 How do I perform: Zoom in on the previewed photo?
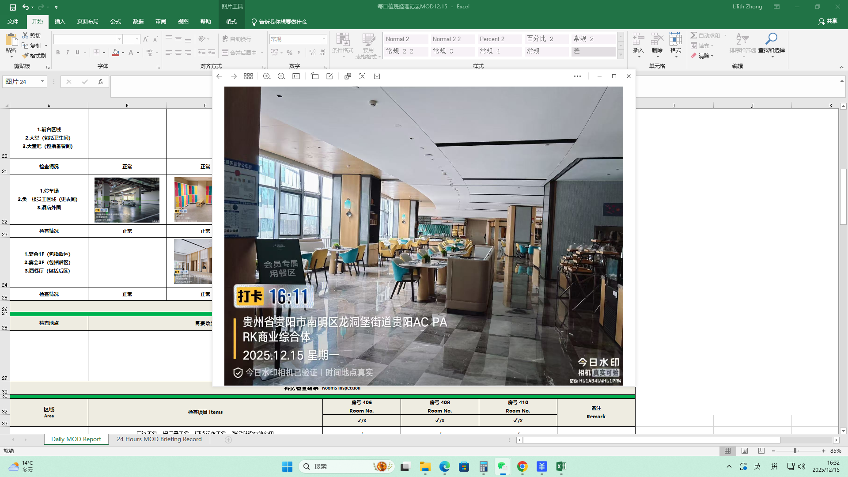pos(267,76)
